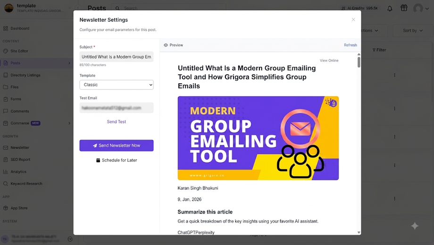The height and width of the screenshot is (245, 434).
Task: Open Site Editor in the sidebar
Action: pyautogui.click(x=19, y=51)
